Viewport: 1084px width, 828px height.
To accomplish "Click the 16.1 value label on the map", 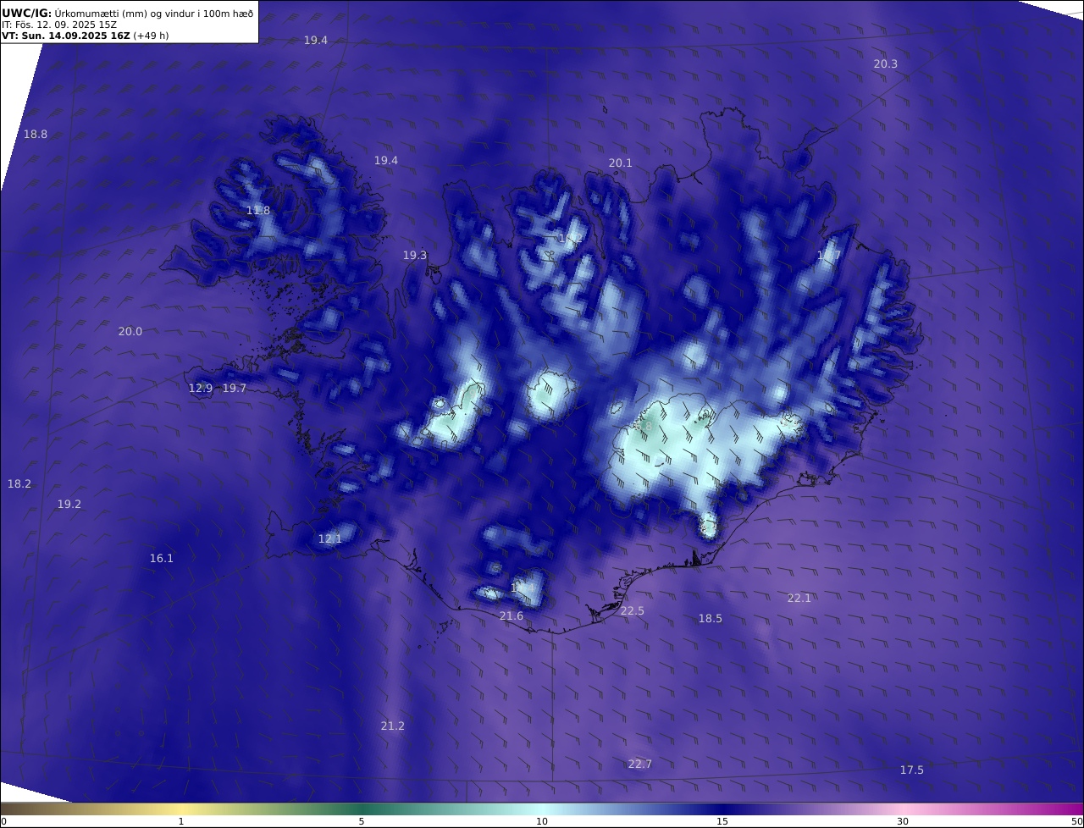I will (x=161, y=558).
